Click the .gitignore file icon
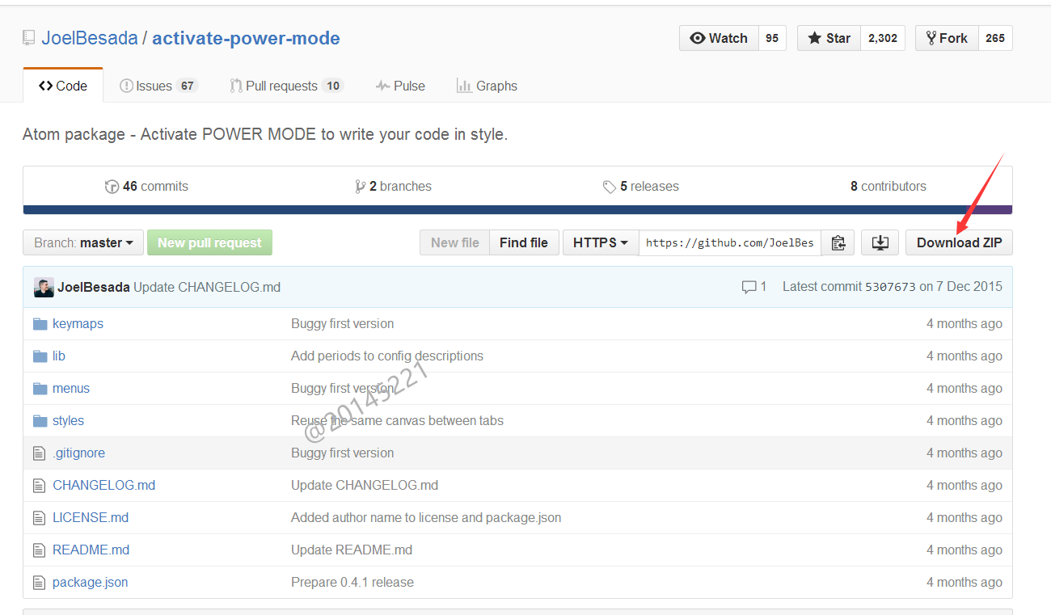 pyautogui.click(x=39, y=453)
